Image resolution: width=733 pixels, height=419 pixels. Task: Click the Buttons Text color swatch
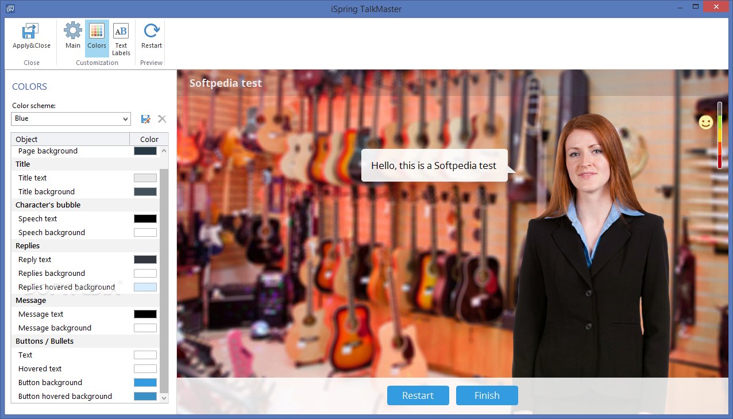tap(145, 355)
